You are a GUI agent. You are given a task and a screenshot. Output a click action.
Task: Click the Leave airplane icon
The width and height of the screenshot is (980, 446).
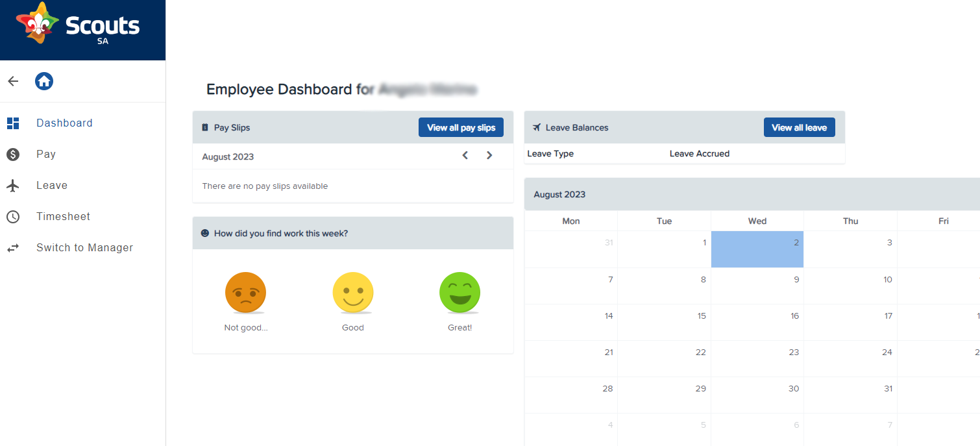[x=13, y=185]
